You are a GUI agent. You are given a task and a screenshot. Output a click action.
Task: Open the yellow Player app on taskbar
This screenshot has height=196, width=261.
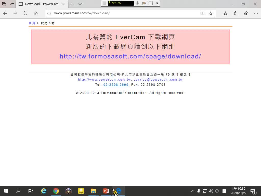[81, 191]
